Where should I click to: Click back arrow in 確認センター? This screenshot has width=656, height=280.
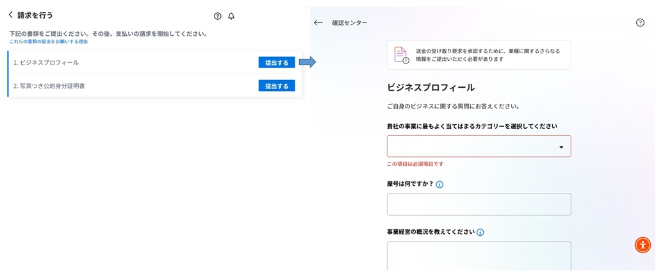(318, 23)
